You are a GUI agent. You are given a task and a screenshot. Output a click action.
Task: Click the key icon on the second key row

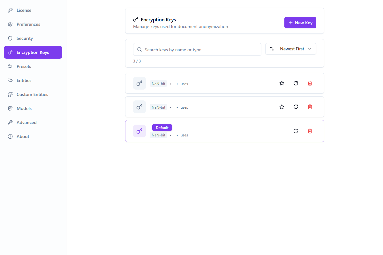pos(139,107)
